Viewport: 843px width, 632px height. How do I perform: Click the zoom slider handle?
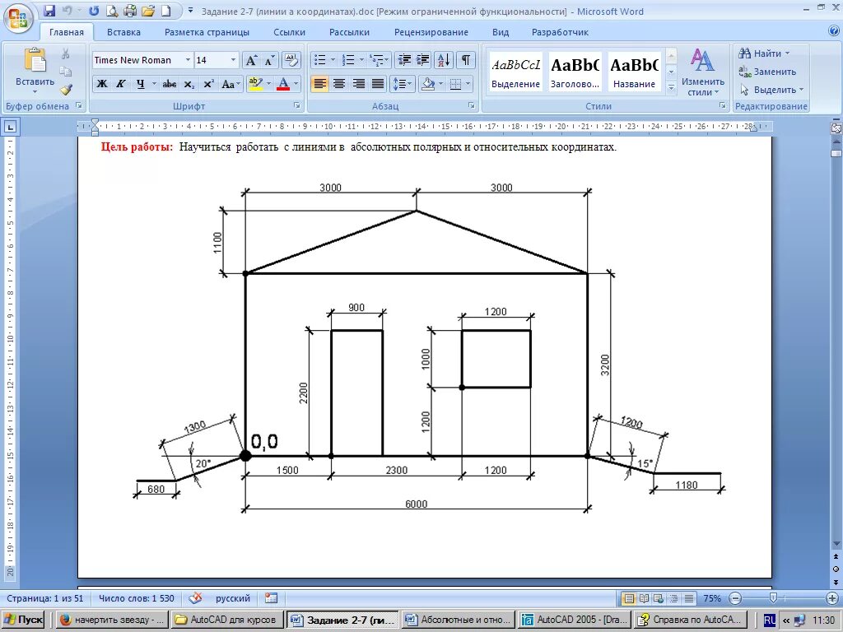773,597
